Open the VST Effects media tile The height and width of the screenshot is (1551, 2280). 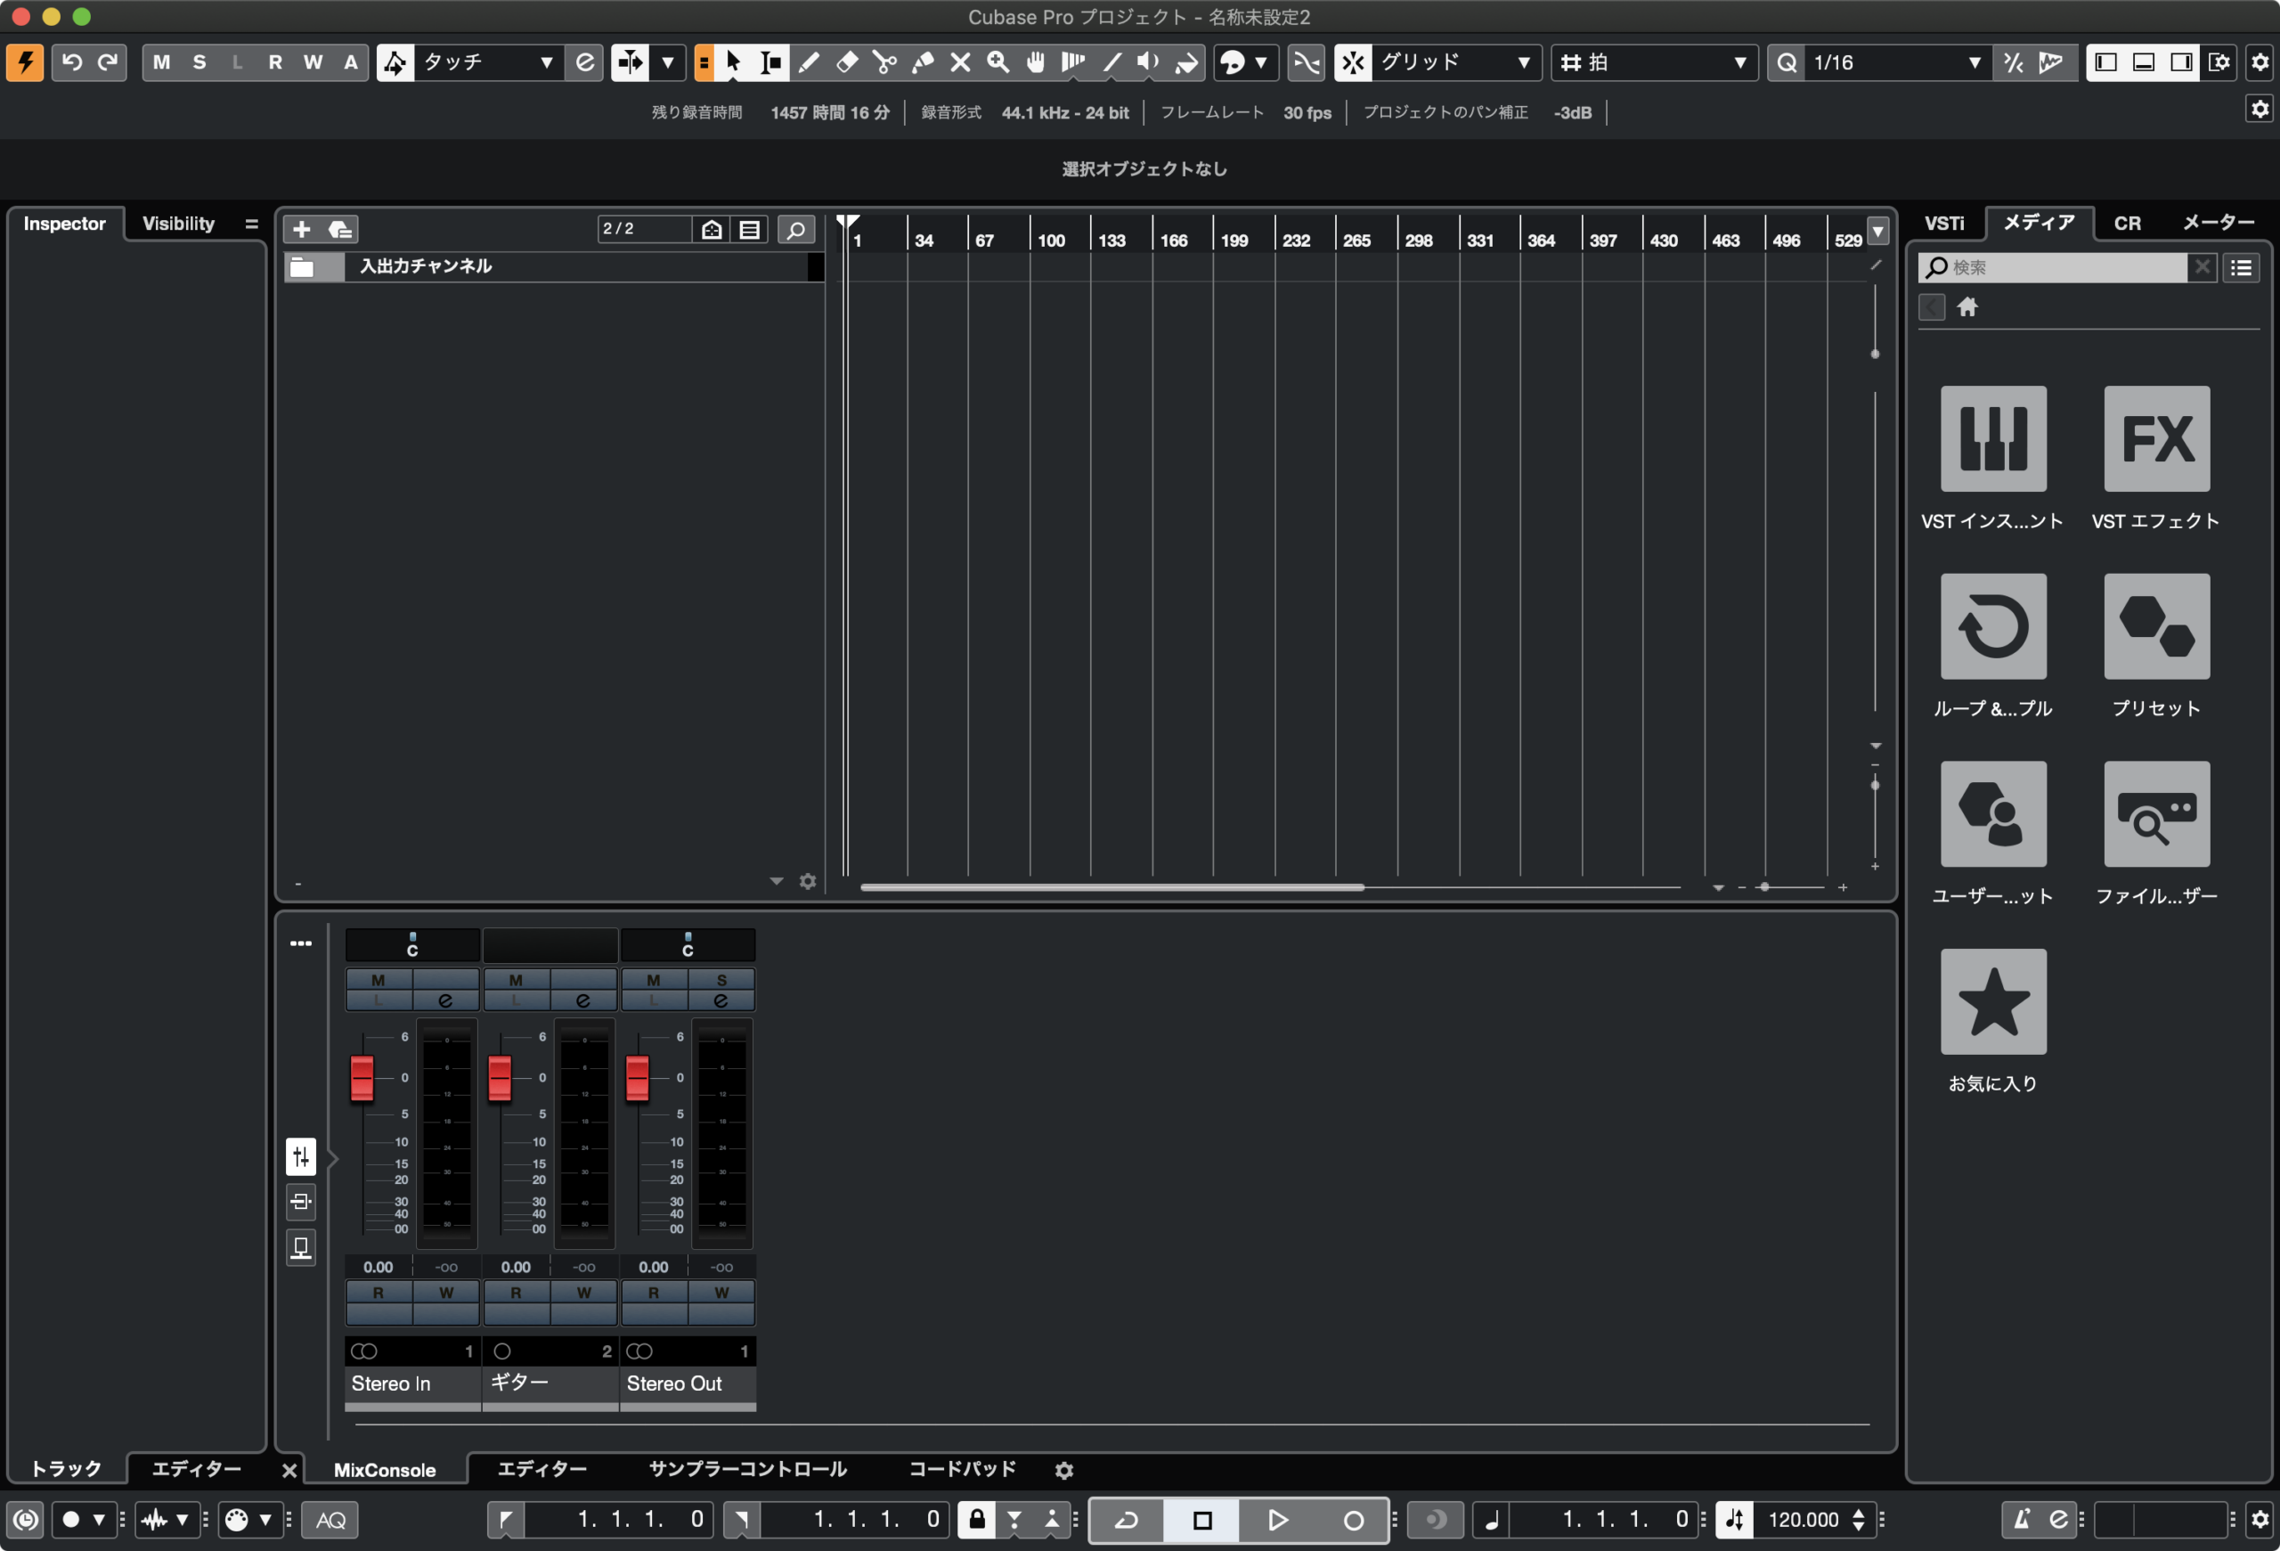pyautogui.click(x=2155, y=438)
